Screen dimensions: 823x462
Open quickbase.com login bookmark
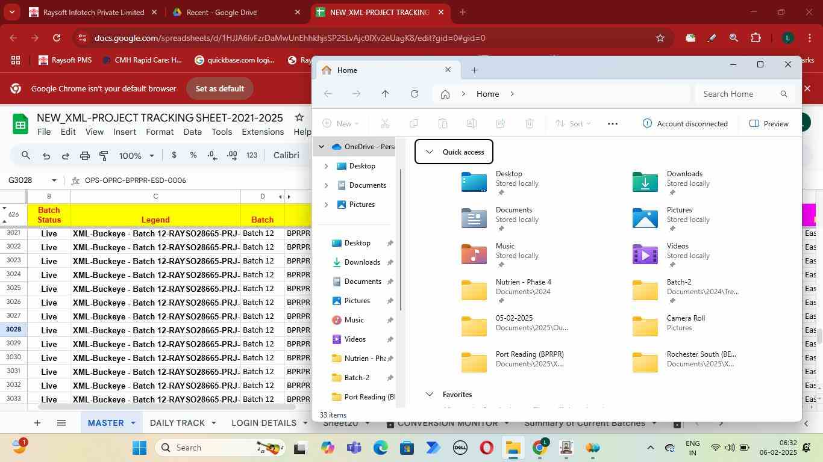coord(234,60)
